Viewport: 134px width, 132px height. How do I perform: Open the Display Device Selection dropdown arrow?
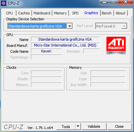click(69, 26)
